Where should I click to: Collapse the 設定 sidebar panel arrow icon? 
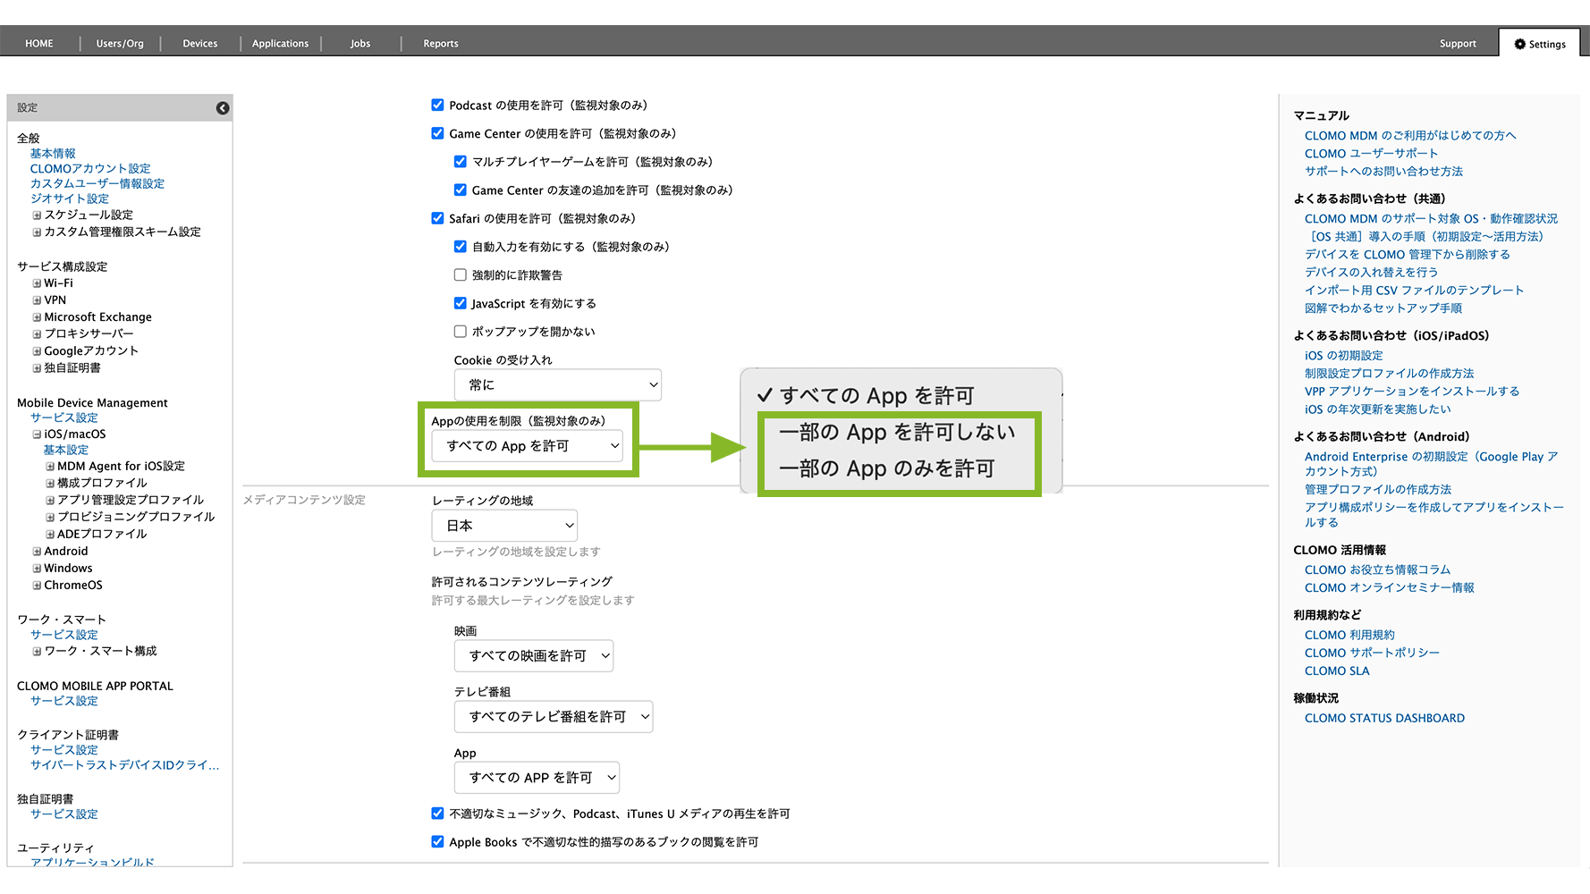click(223, 108)
